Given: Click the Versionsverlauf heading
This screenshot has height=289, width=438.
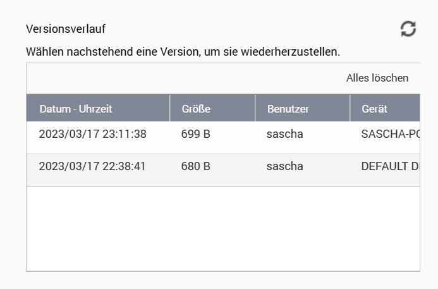Looking at the screenshot, I should coord(65,29).
